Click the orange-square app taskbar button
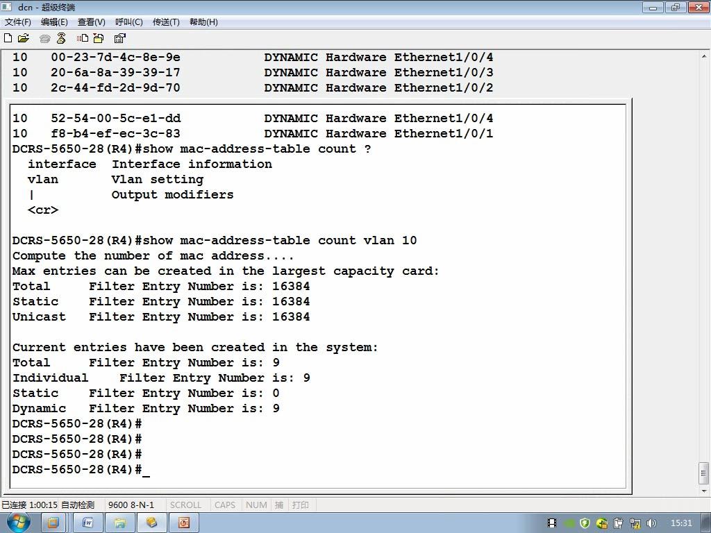The image size is (711, 533). 53,523
